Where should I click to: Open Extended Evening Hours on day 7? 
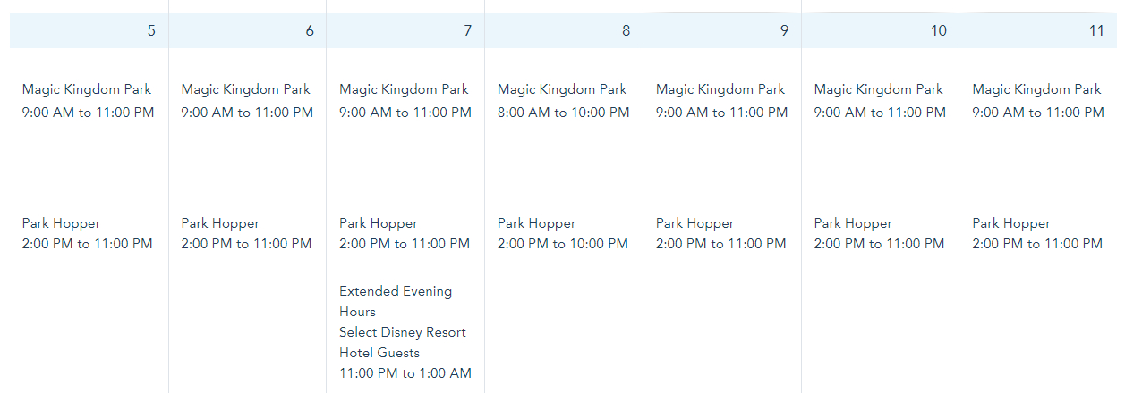(x=396, y=301)
